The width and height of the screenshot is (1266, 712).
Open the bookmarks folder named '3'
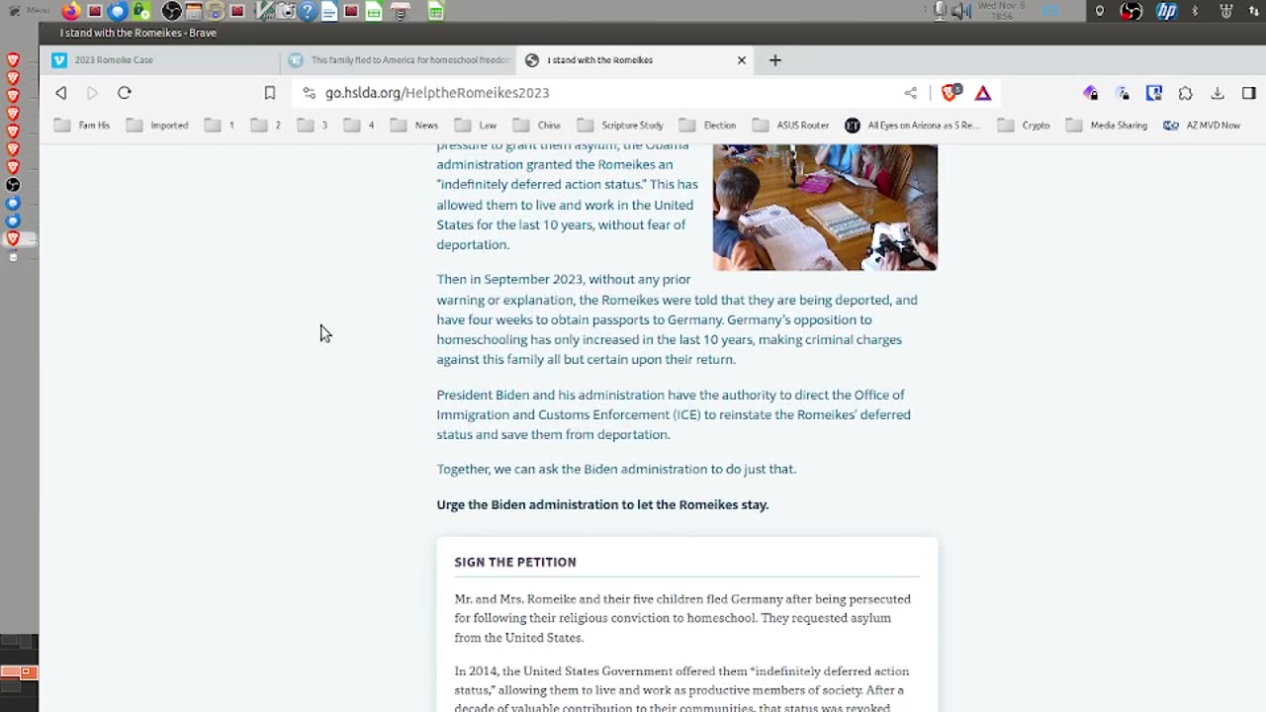(x=314, y=126)
